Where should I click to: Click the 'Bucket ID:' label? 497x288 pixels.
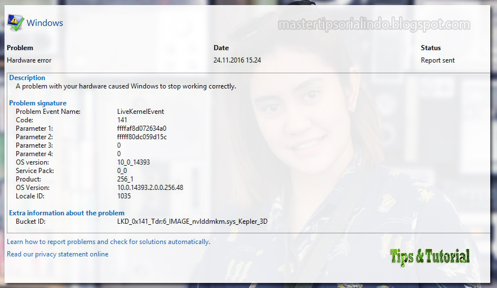tap(31, 221)
